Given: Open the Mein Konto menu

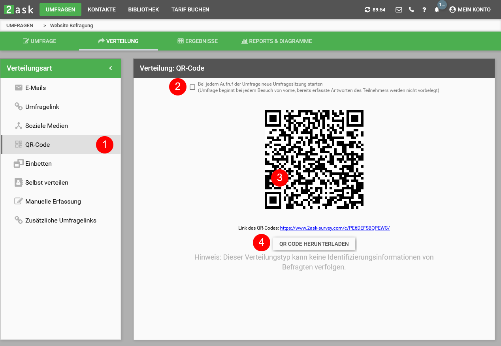Looking at the screenshot, I should (470, 9).
